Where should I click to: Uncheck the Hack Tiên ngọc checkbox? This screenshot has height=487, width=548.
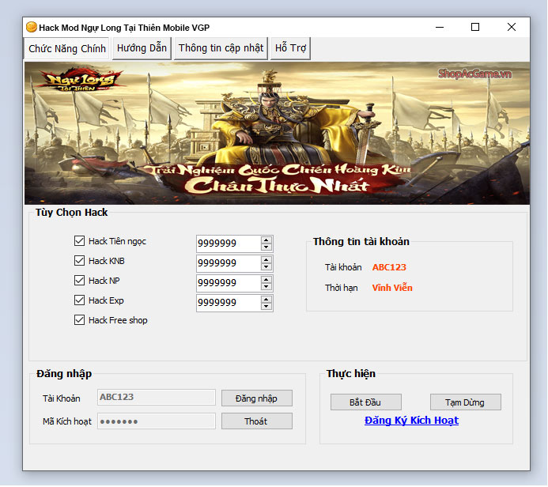79,240
